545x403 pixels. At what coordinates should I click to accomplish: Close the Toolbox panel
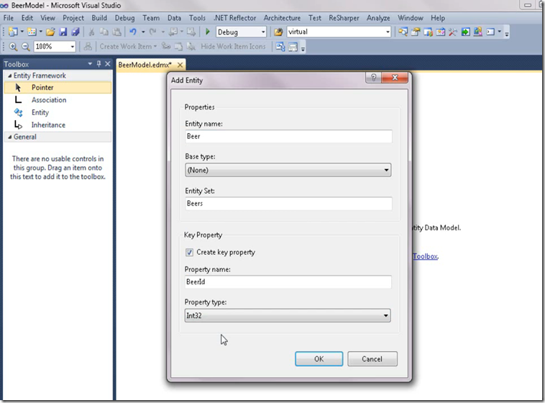tap(107, 63)
